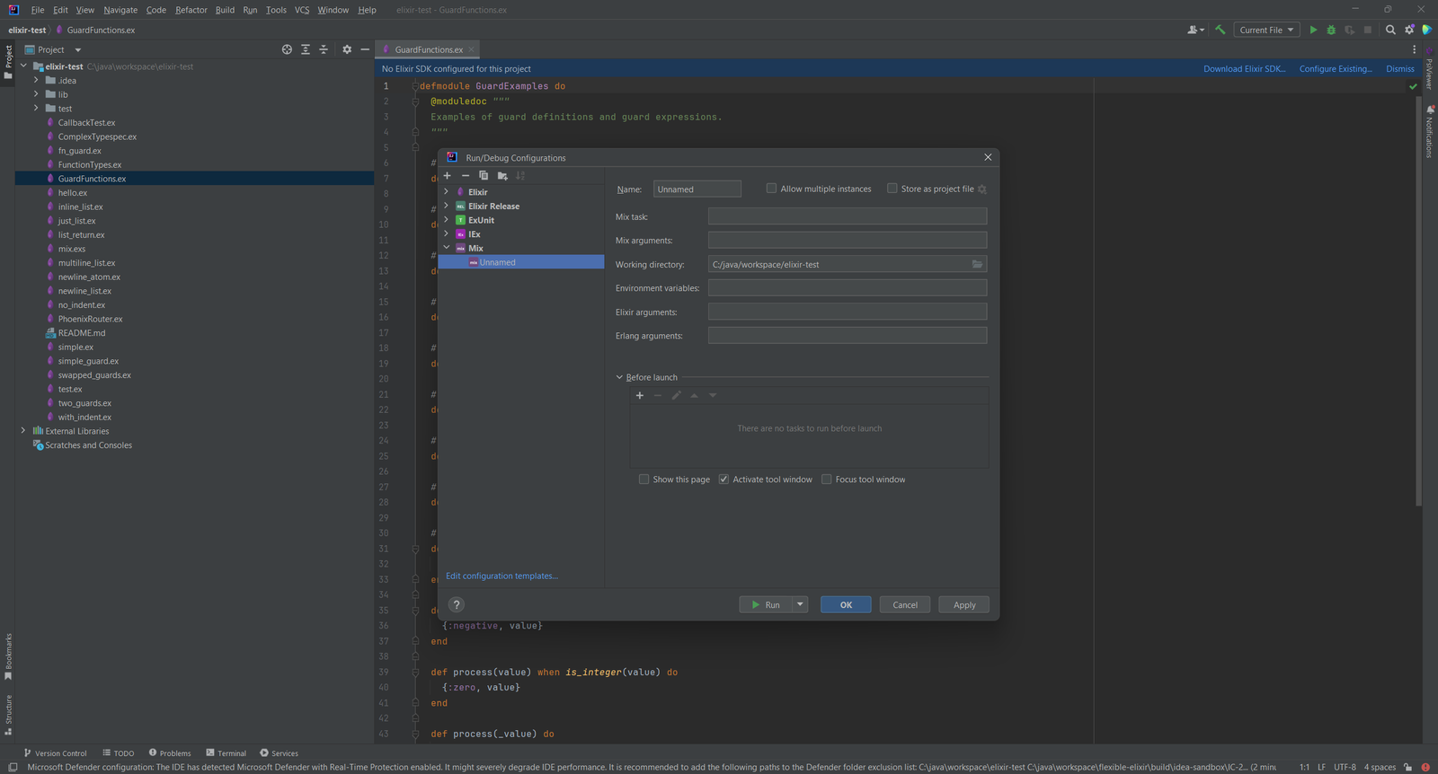Click the OK button

pyautogui.click(x=846, y=605)
